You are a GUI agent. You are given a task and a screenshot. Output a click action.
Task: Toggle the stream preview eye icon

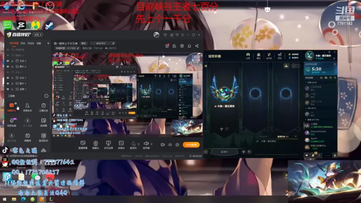(x=170, y=145)
